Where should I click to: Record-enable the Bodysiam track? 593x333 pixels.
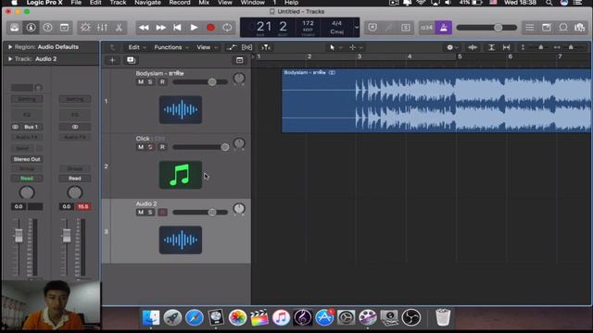point(162,82)
